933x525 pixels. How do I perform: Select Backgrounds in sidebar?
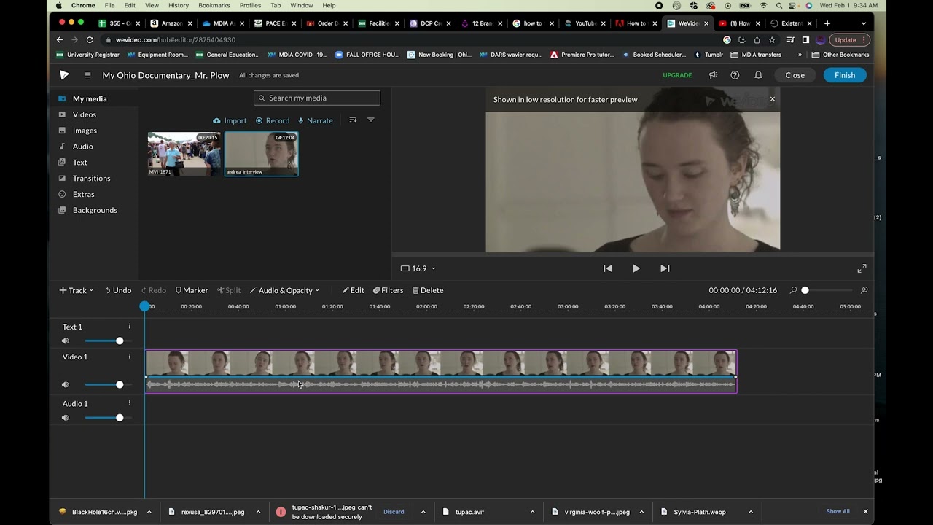tap(94, 211)
